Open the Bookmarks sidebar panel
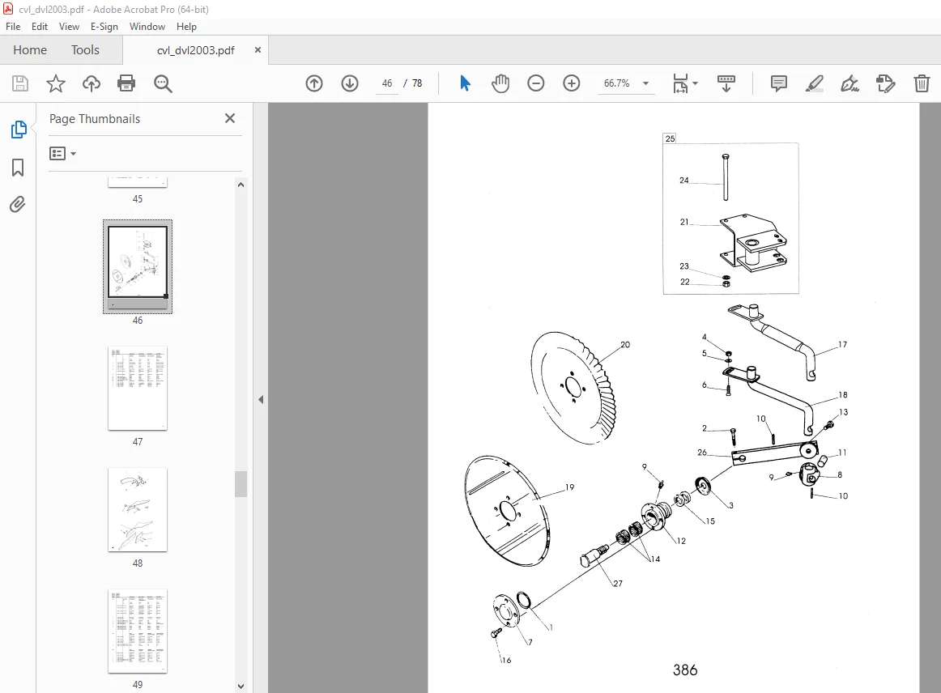The height and width of the screenshot is (693, 941). pyautogui.click(x=18, y=168)
